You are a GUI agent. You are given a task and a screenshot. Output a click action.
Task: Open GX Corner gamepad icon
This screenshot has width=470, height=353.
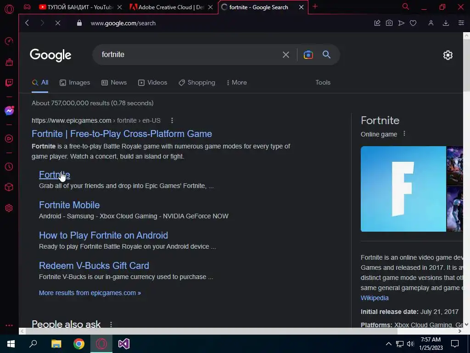click(27, 7)
